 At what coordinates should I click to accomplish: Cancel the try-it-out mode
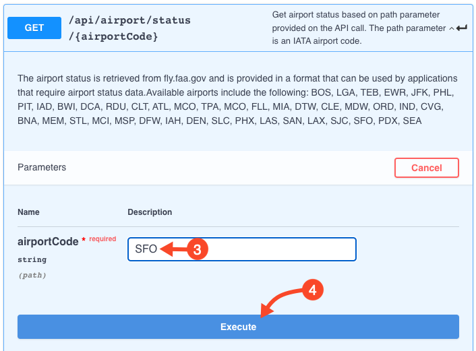point(427,168)
